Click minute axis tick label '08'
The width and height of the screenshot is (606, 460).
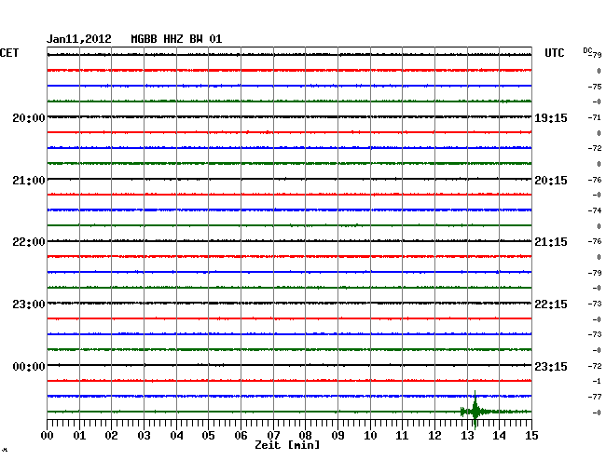[x=305, y=436]
